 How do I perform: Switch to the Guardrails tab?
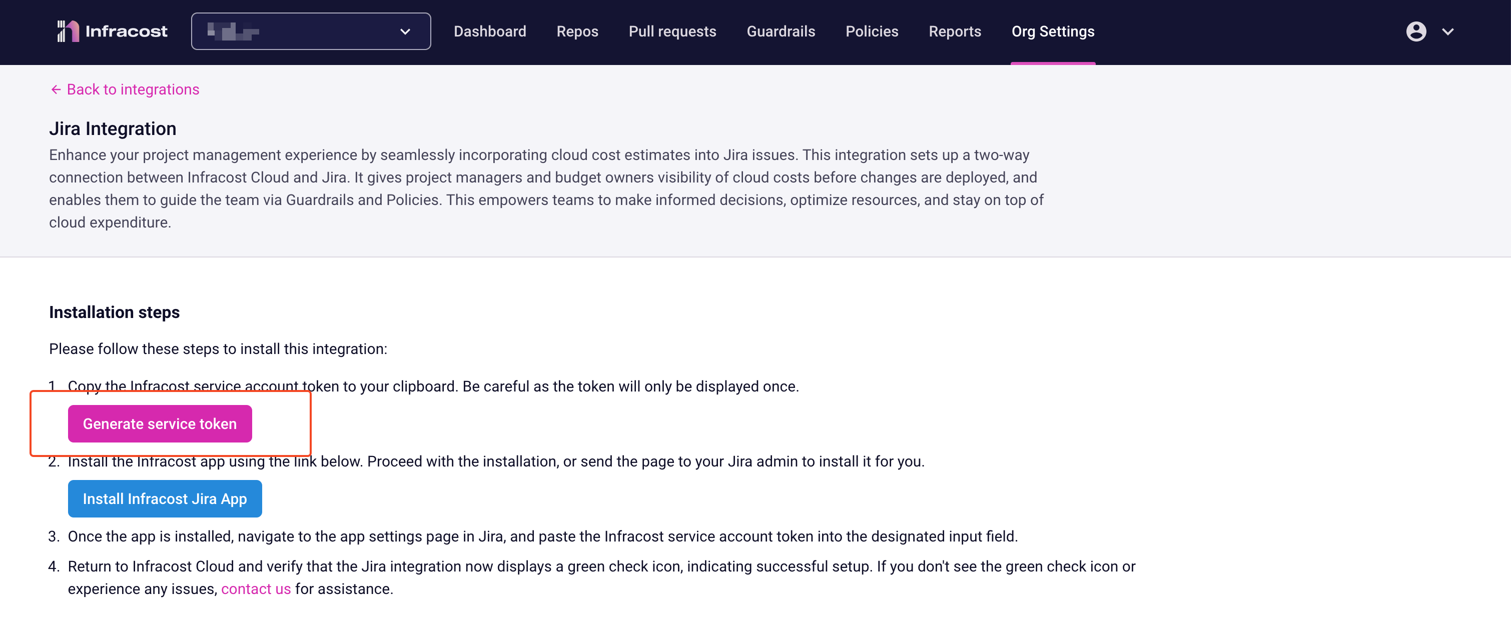coord(780,31)
